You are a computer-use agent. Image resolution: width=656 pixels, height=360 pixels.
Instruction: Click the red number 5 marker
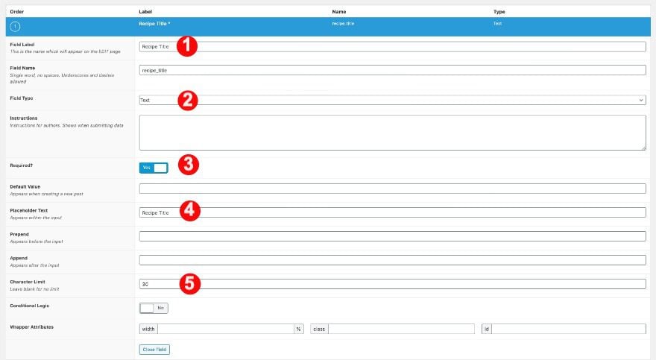click(189, 284)
